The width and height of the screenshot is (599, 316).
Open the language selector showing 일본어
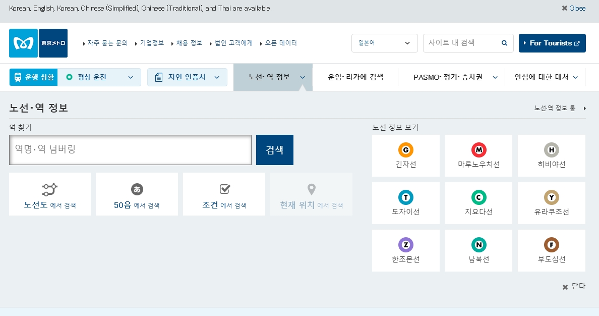384,43
